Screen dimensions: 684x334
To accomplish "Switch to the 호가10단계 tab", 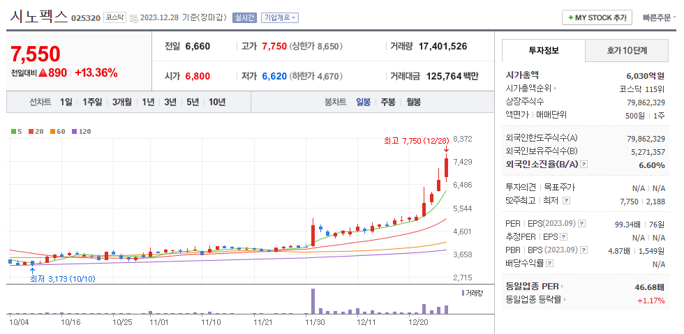I will point(627,51).
